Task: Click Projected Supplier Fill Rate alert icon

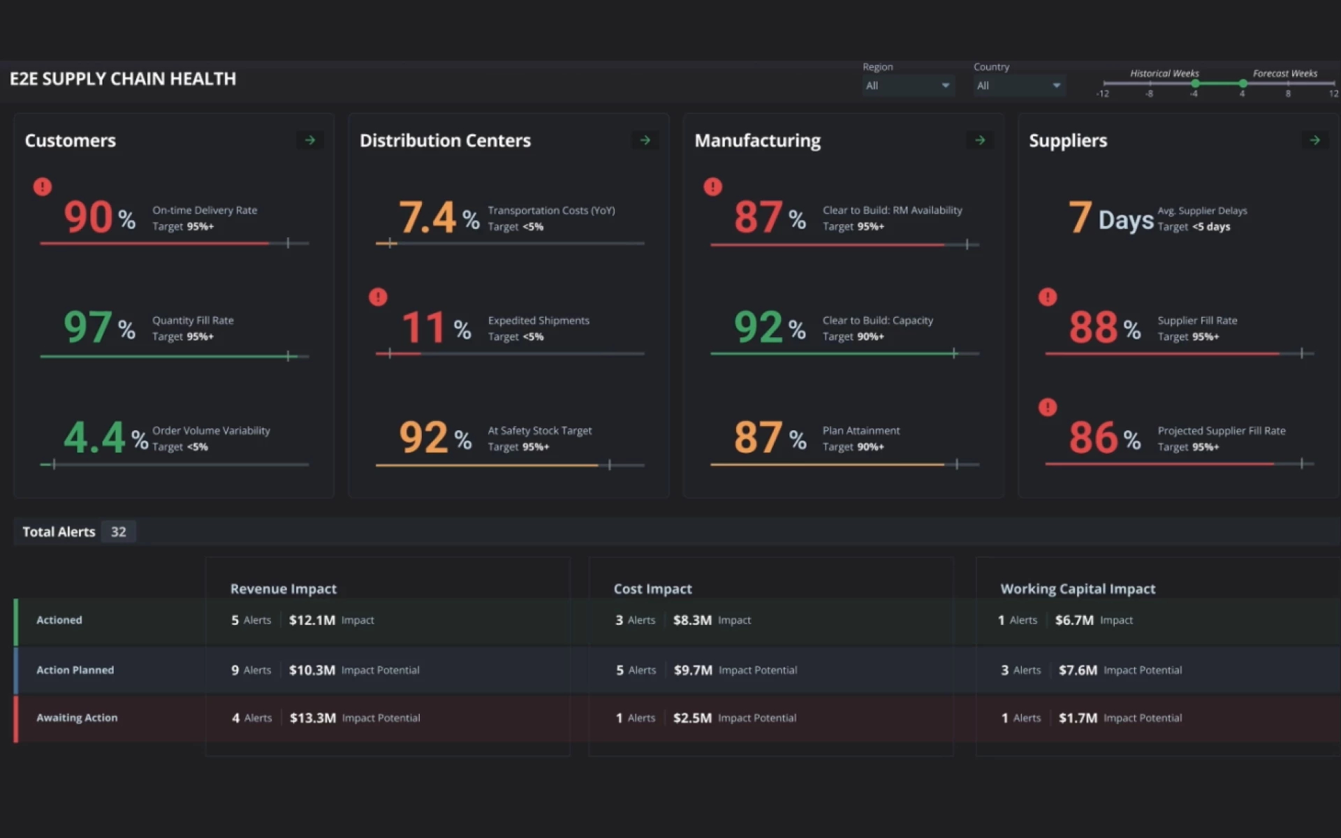Action: [x=1047, y=407]
